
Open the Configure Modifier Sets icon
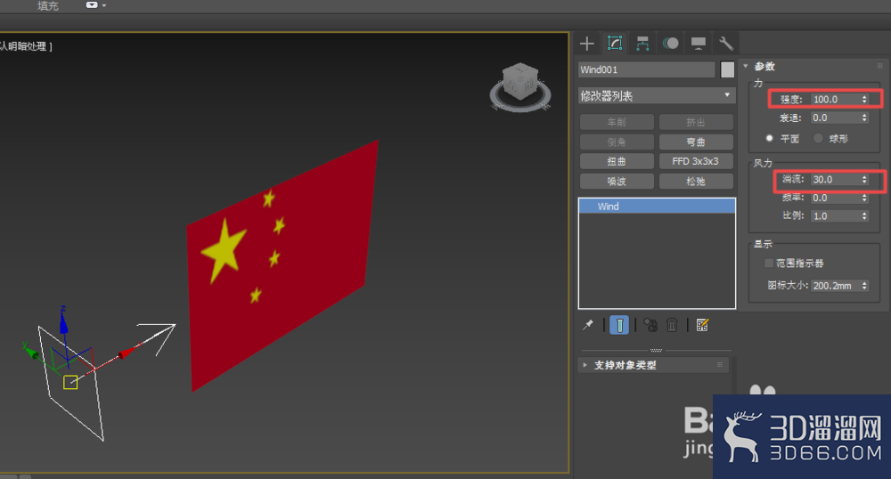(702, 325)
